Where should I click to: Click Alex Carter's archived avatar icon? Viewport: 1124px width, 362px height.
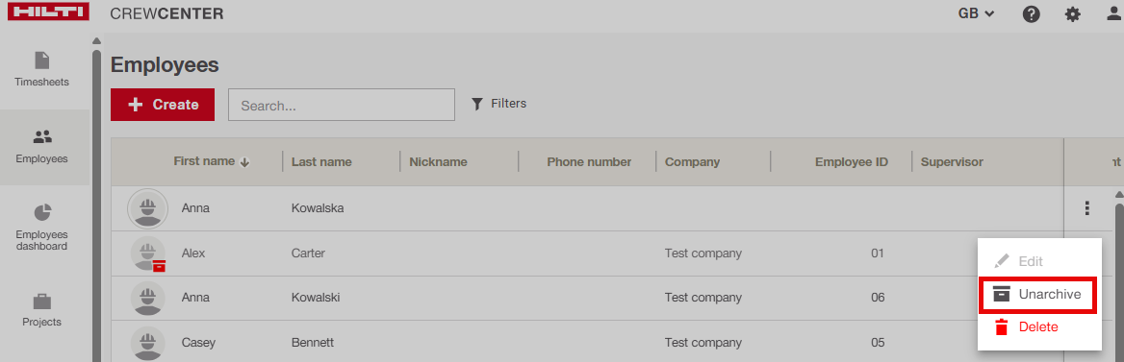pos(147,253)
